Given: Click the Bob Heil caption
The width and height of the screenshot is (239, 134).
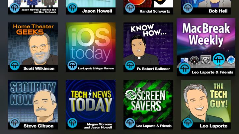Looking at the screenshot, I should (218, 11).
